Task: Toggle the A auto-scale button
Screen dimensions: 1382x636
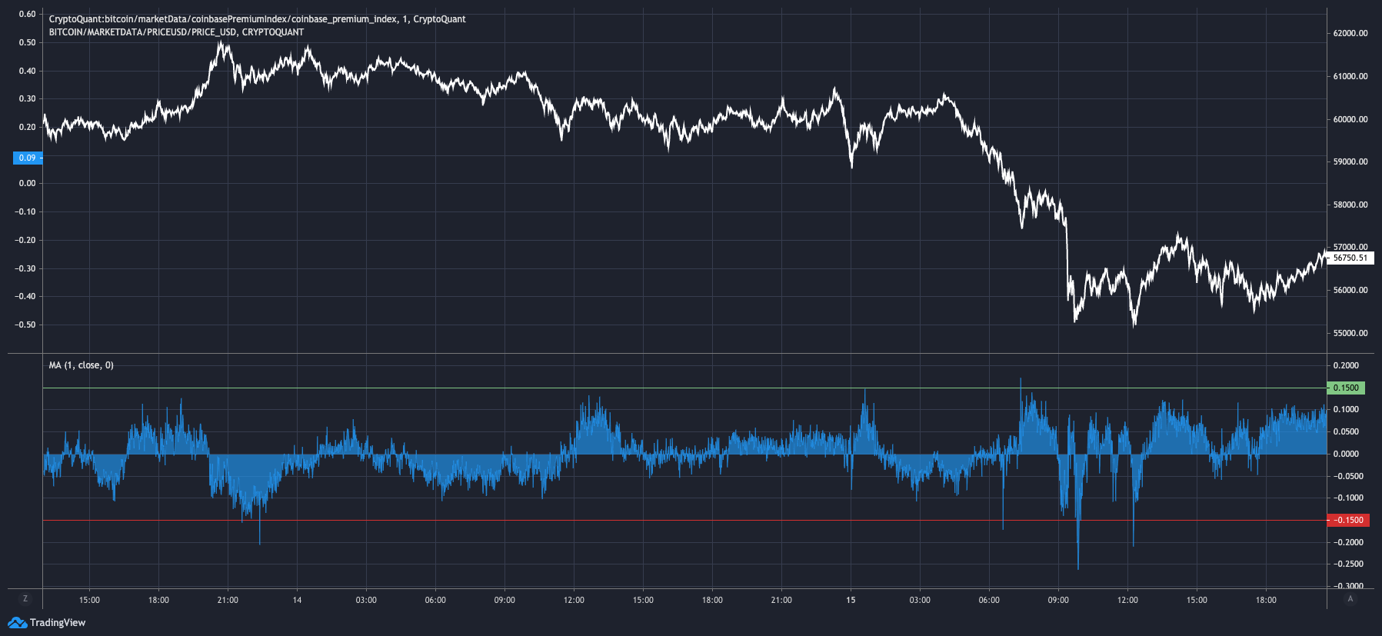Action: (1350, 599)
